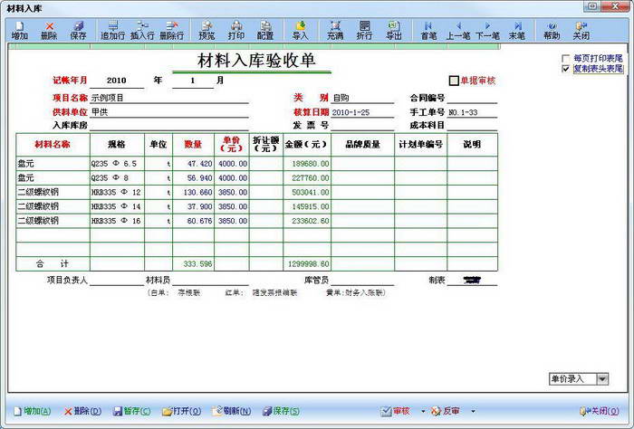
Task: Click bottom 删除(D) button
Action: click(x=82, y=411)
